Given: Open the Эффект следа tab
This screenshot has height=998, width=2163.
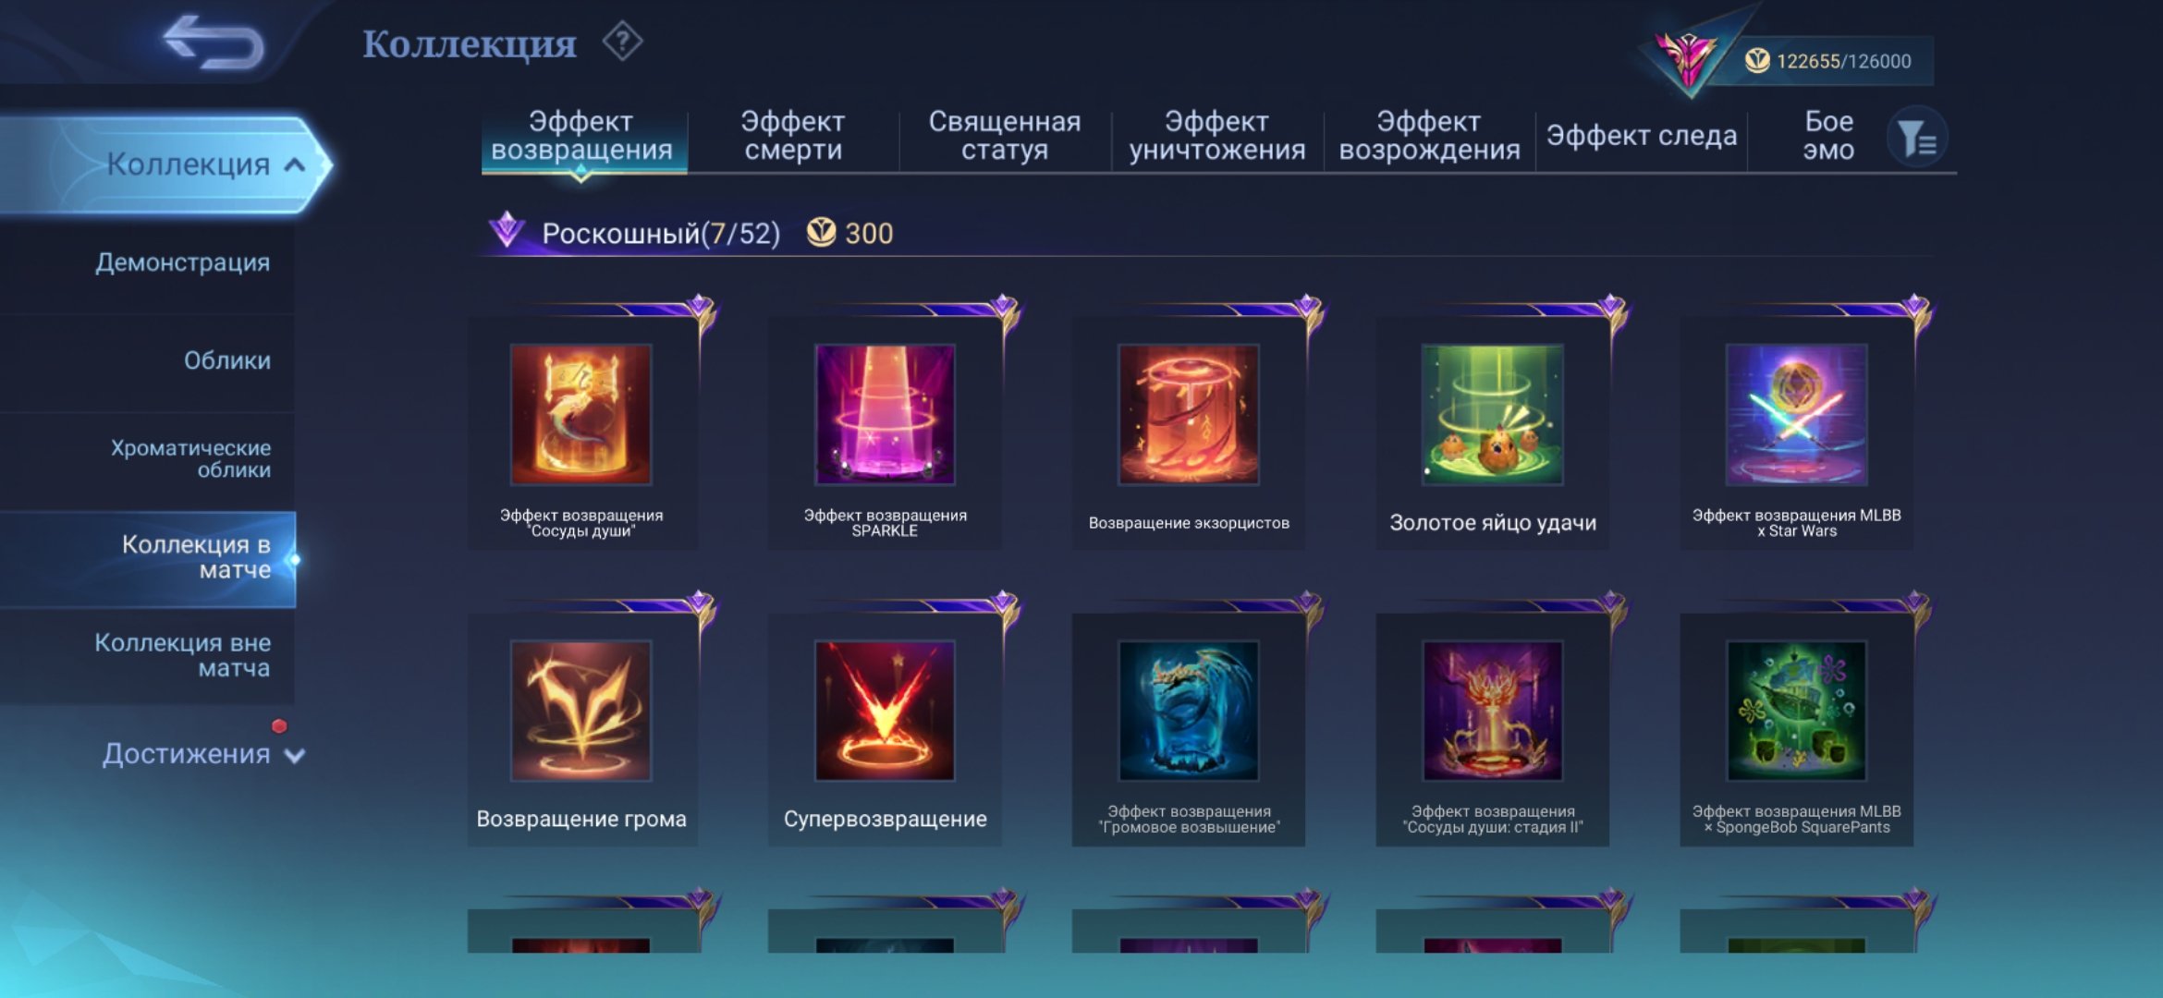Looking at the screenshot, I should [1642, 136].
